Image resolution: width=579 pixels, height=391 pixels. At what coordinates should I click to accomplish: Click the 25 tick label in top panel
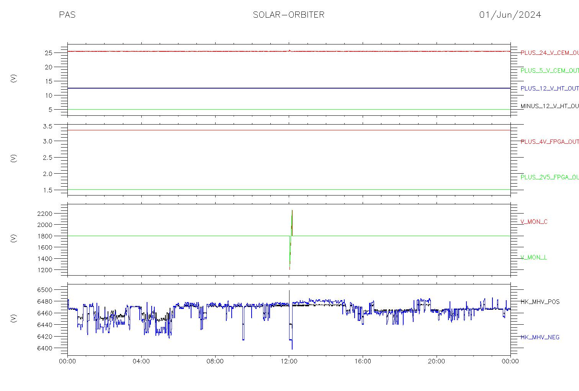point(48,53)
